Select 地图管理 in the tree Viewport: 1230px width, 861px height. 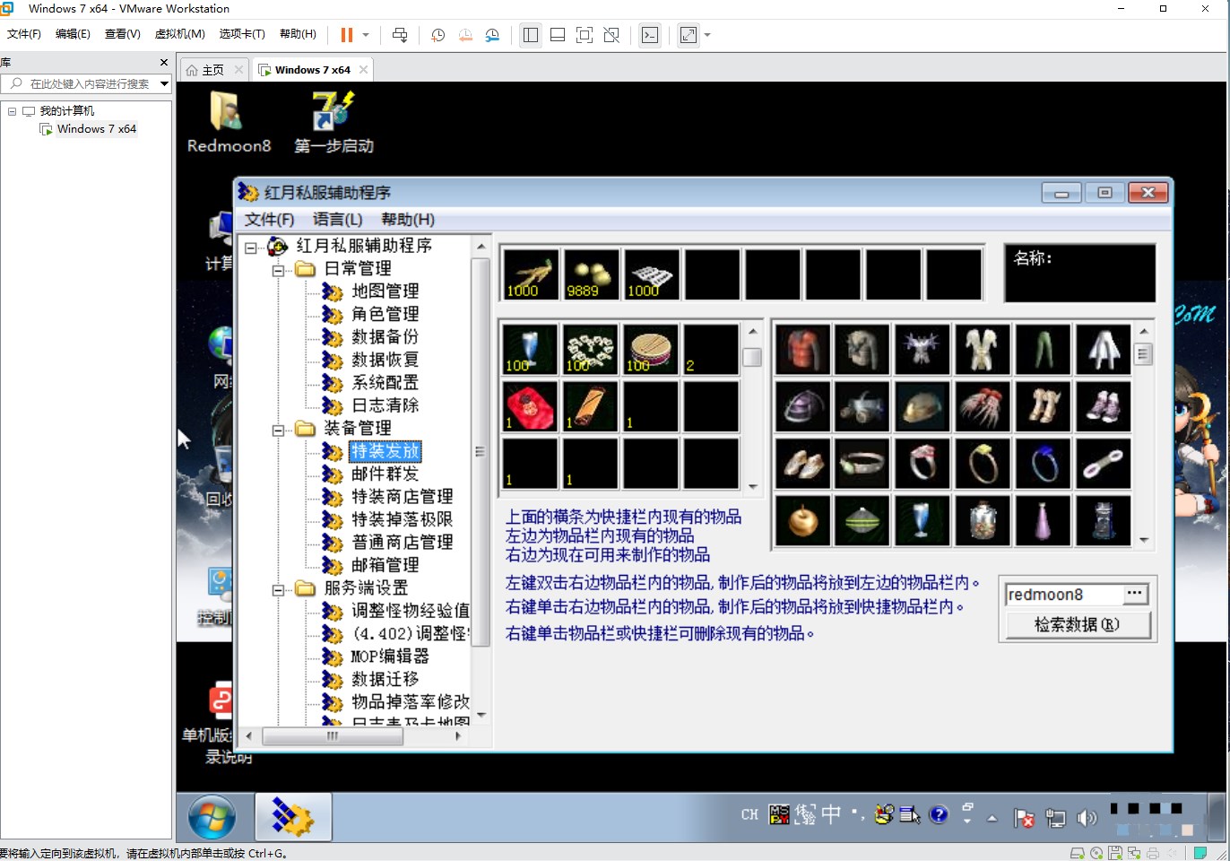[385, 291]
